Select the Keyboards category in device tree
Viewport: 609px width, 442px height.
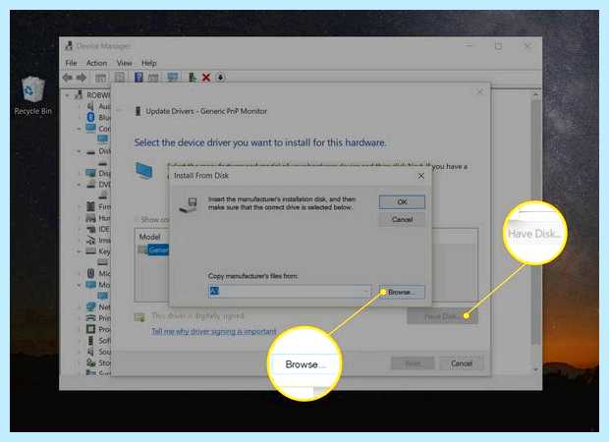click(x=99, y=250)
